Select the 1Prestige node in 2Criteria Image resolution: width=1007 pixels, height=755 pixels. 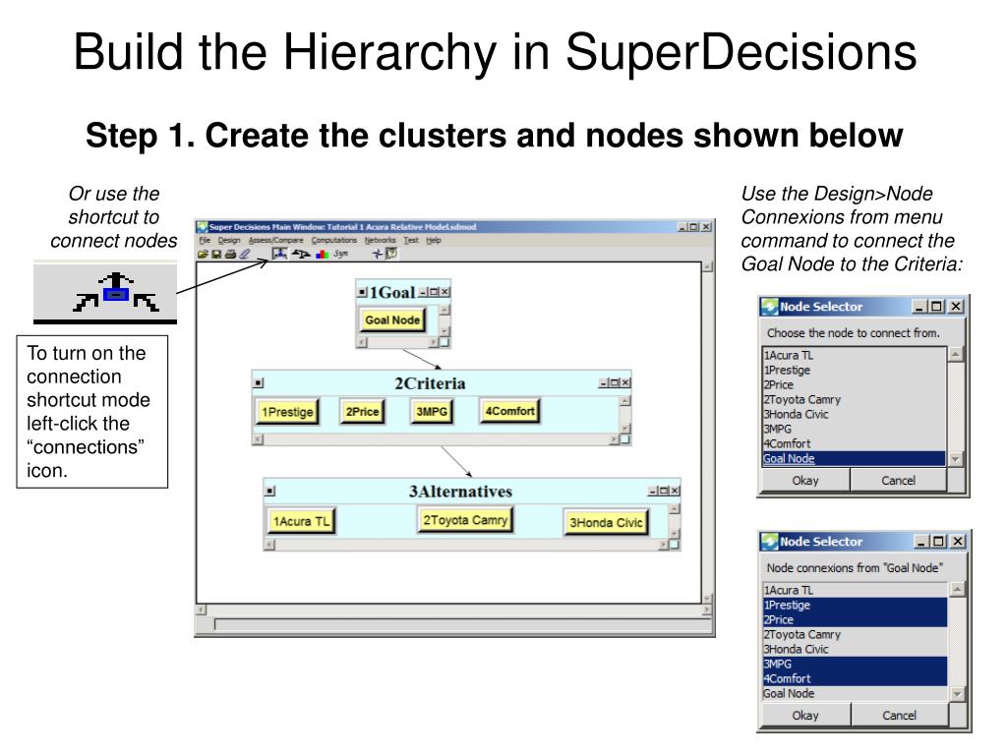(x=287, y=412)
